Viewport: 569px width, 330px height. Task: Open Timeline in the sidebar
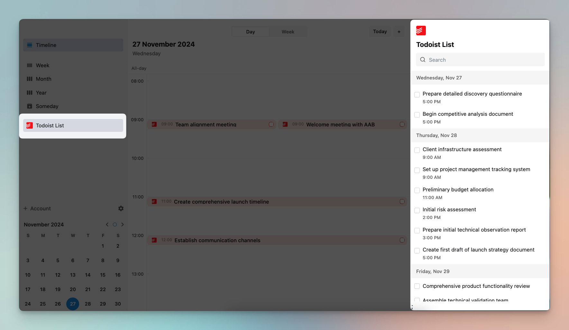click(x=73, y=45)
